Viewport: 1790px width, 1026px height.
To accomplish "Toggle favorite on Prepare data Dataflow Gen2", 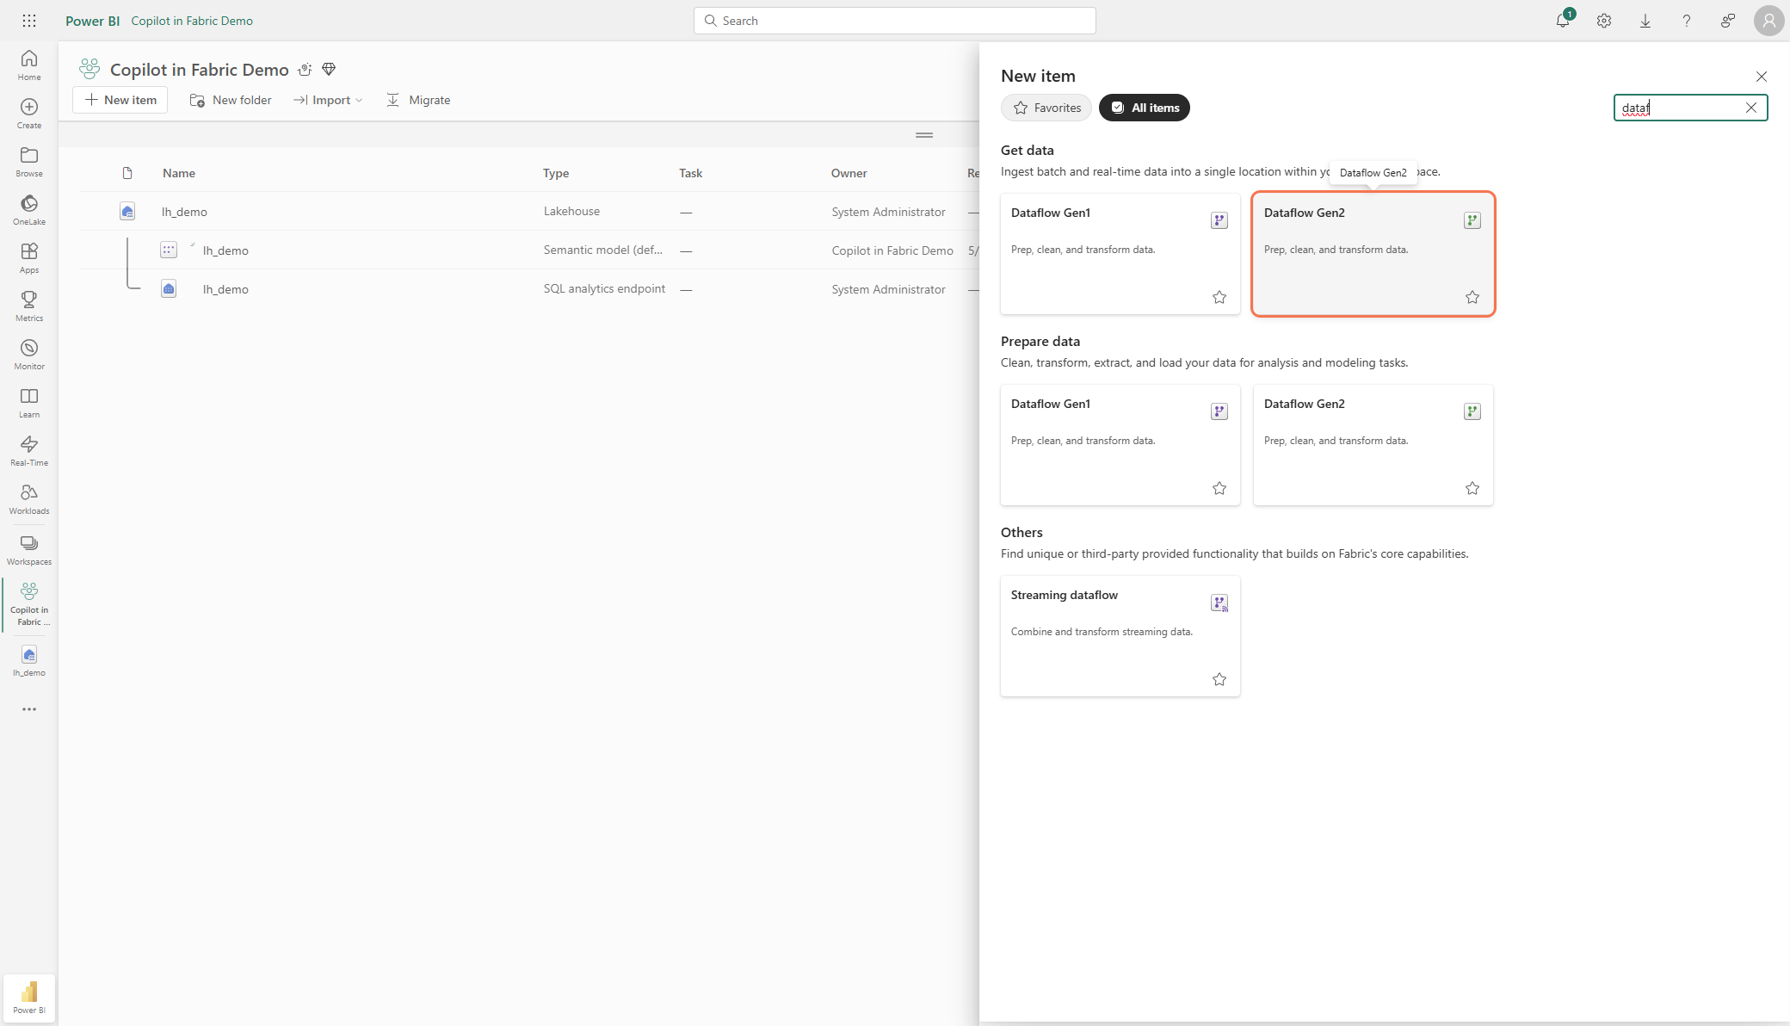I will [x=1472, y=488].
